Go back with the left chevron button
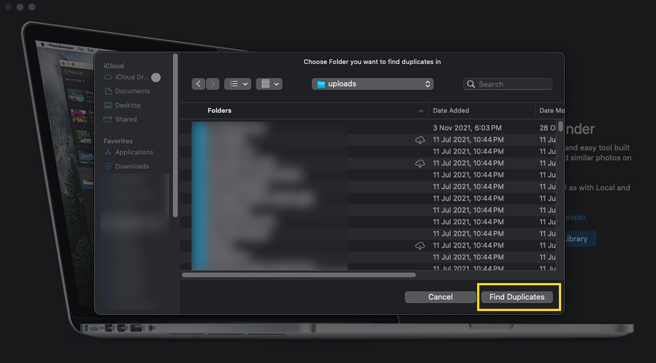The image size is (656, 363). click(199, 84)
